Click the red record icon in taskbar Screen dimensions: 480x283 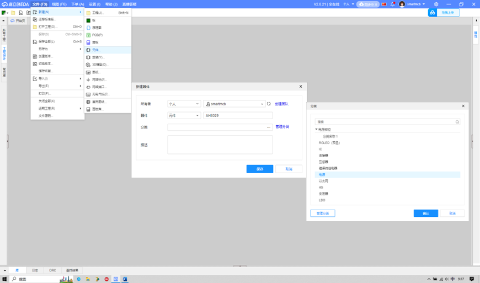106,279
